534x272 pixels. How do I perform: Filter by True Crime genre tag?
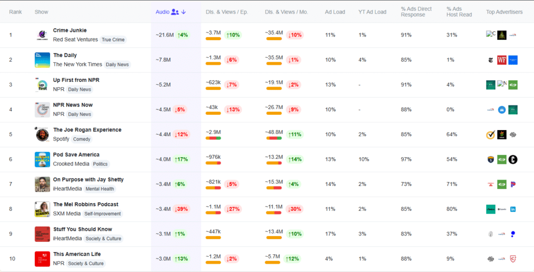pos(113,40)
